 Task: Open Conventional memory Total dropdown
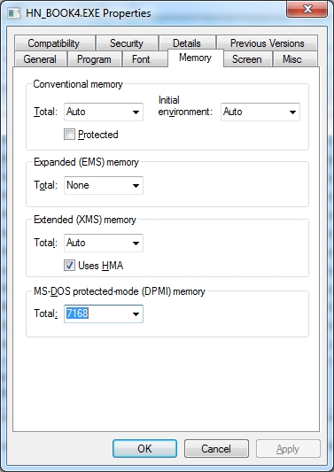coord(104,112)
